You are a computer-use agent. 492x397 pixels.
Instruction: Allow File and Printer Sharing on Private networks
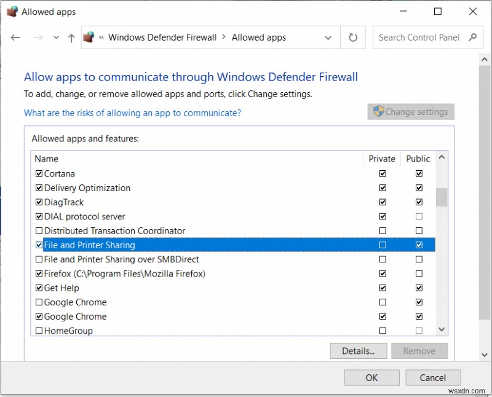383,245
